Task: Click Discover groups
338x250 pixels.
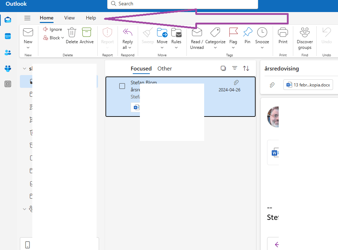Action: tap(305, 39)
